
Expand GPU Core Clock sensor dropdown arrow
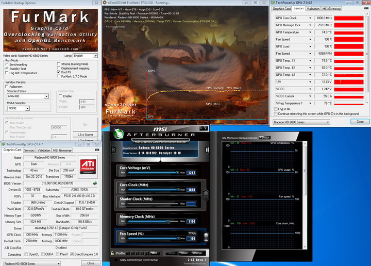[x=310, y=18]
